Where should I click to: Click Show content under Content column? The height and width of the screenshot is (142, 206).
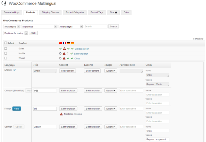[x=68, y=71]
